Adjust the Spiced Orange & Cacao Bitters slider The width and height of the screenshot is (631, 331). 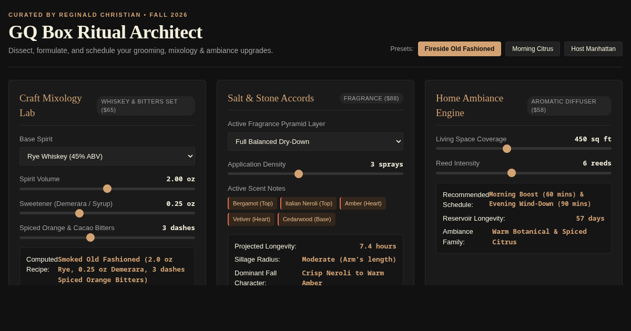[x=107, y=237]
